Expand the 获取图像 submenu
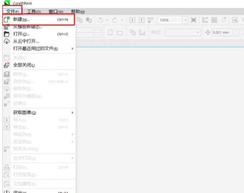244x193 pixels. (72, 113)
